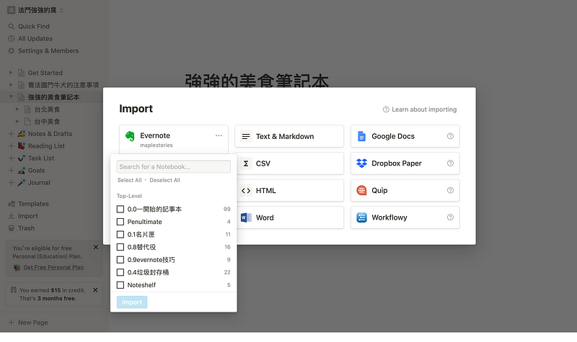The height and width of the screenshot is (342, 577).
Task: Click Get Free Personal Plan link
Action: coord(53,267)
